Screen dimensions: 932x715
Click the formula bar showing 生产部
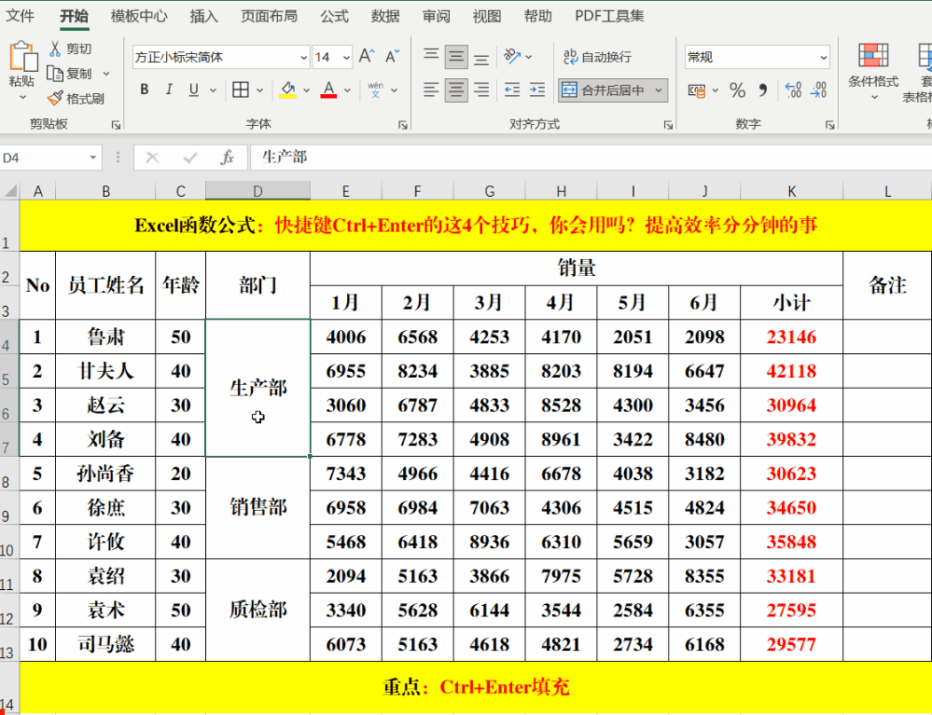pos(591,158)
